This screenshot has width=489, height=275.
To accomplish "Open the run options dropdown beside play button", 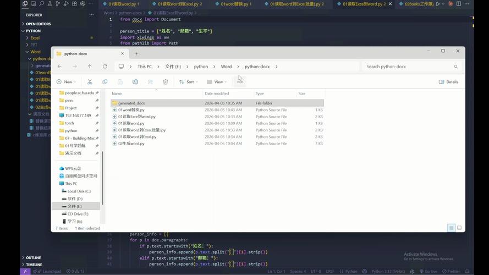I will 443,4.
